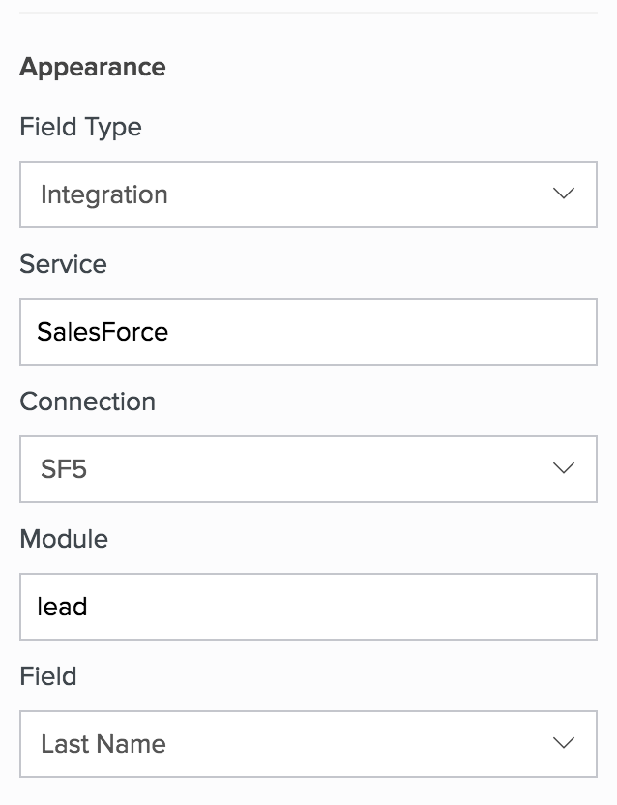Select the Integration value text
Viewport: 617px width, 805px height.
(x=104, y=194)
